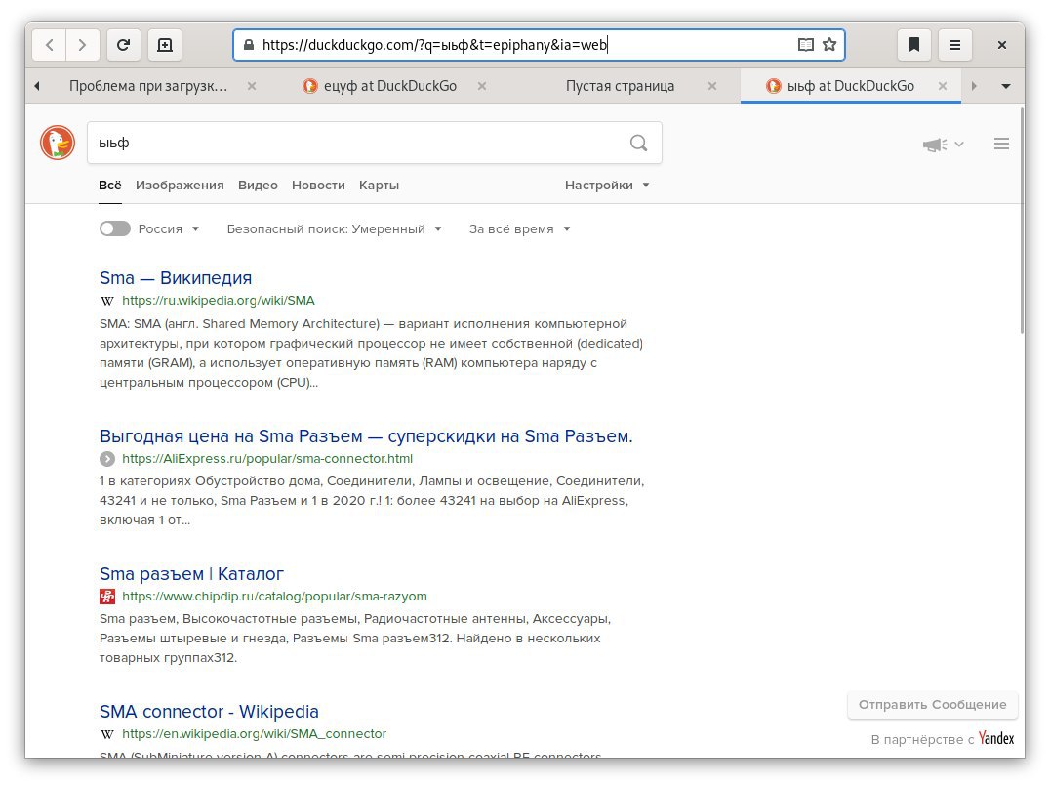
Task: Open the tab list dropdown arrow
Action: point(1006,86)
